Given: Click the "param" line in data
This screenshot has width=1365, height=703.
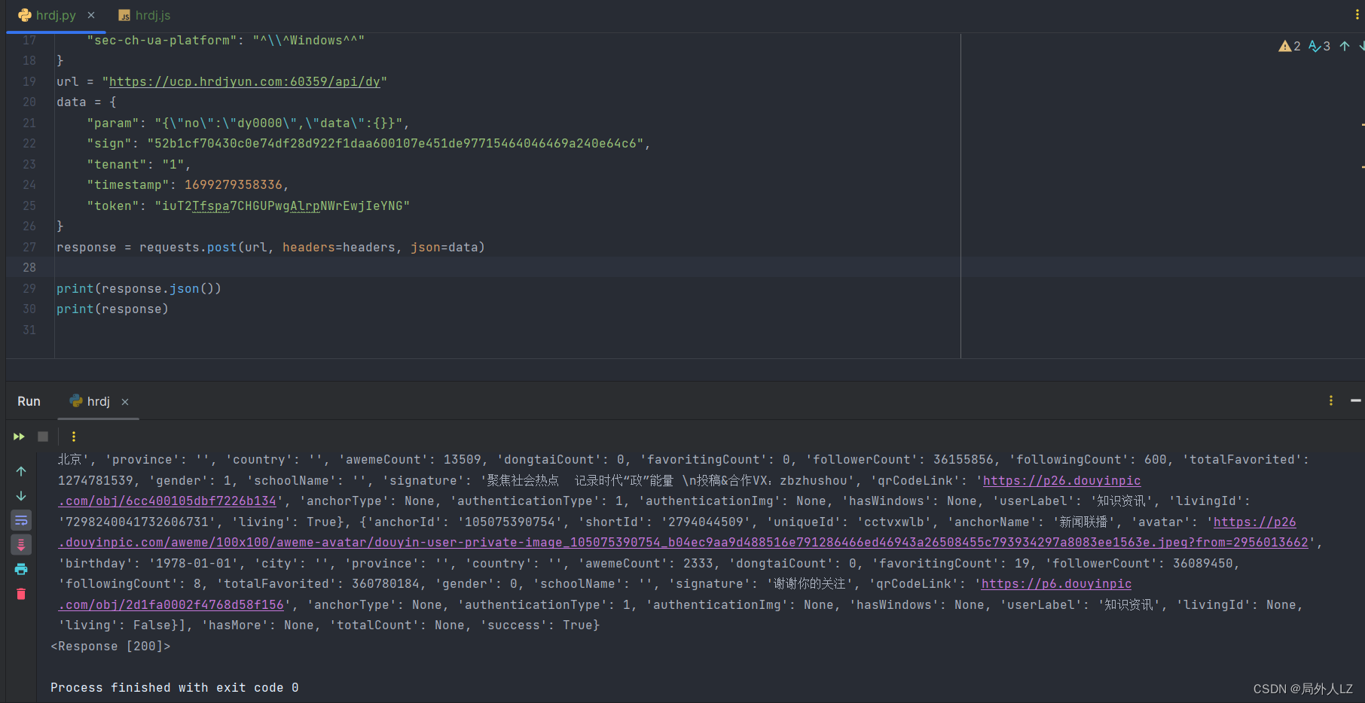Looking at the screenshot, I should tap(248, 123).
